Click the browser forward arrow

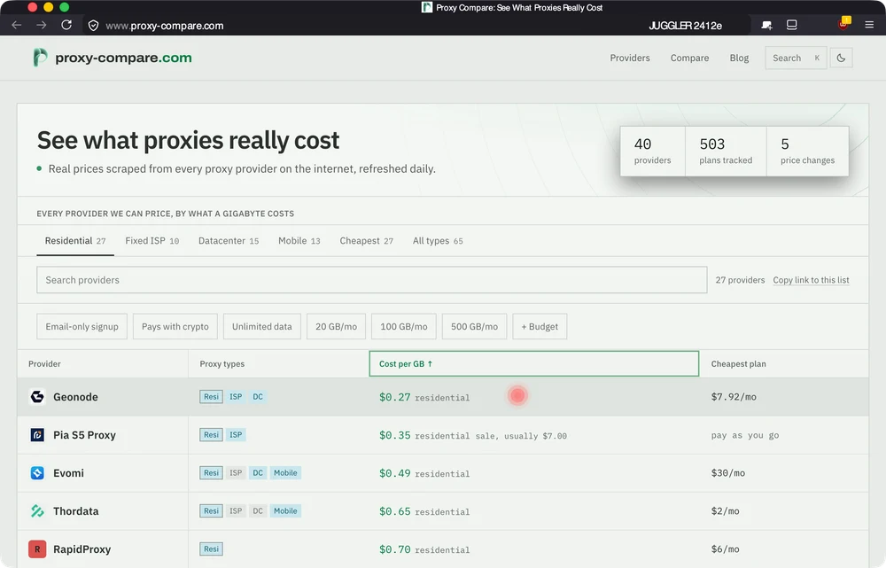tap(42, 25)
